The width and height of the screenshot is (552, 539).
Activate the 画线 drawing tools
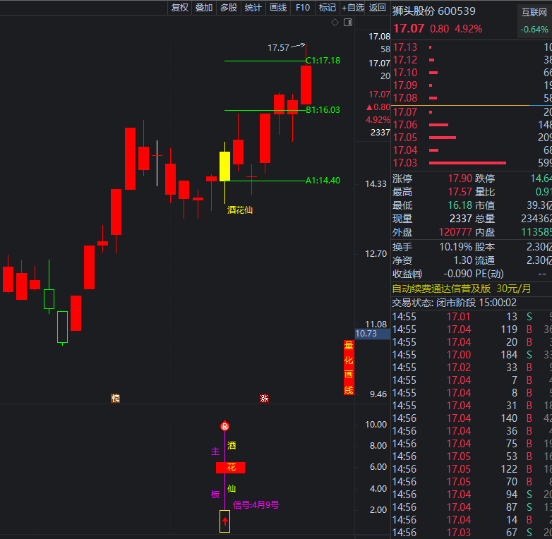coord(278,8)
